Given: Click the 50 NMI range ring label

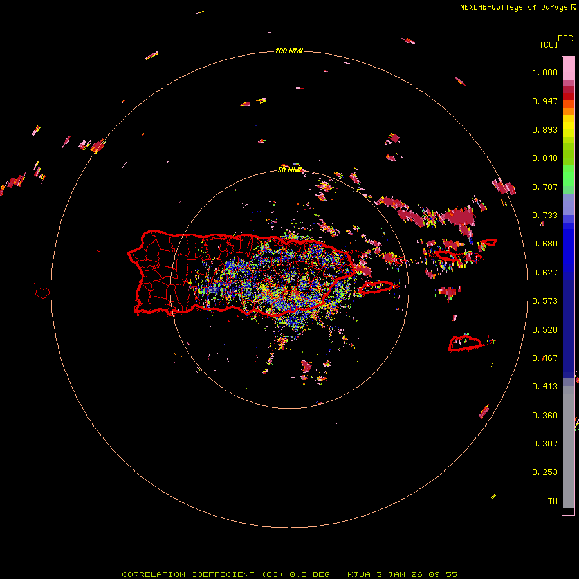Looking at the screenshot, I should point(289,170).
